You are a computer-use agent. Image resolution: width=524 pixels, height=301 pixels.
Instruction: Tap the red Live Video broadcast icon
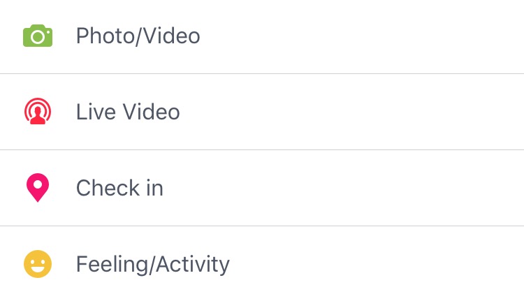[x=38, y=112]
